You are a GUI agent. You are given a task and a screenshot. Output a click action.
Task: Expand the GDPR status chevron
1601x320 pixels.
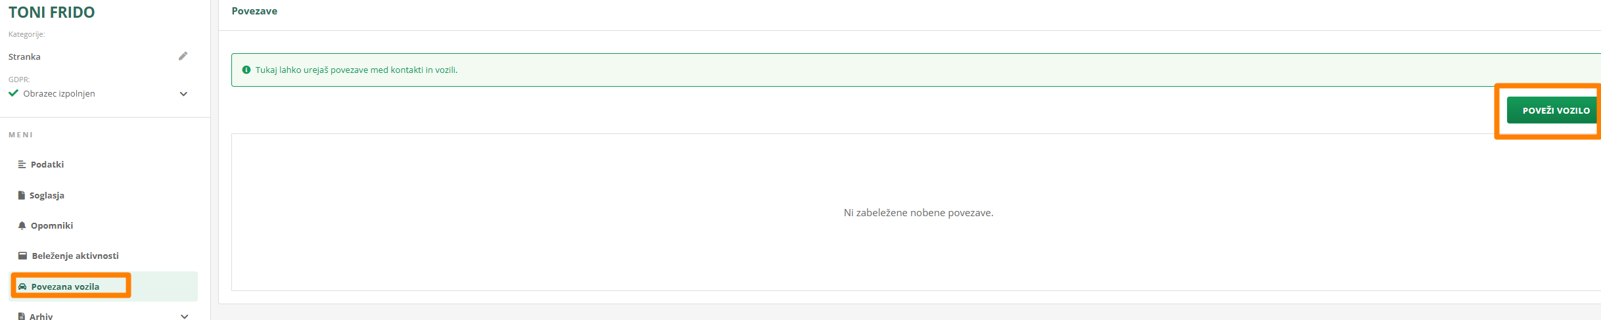tap(183, 94)
